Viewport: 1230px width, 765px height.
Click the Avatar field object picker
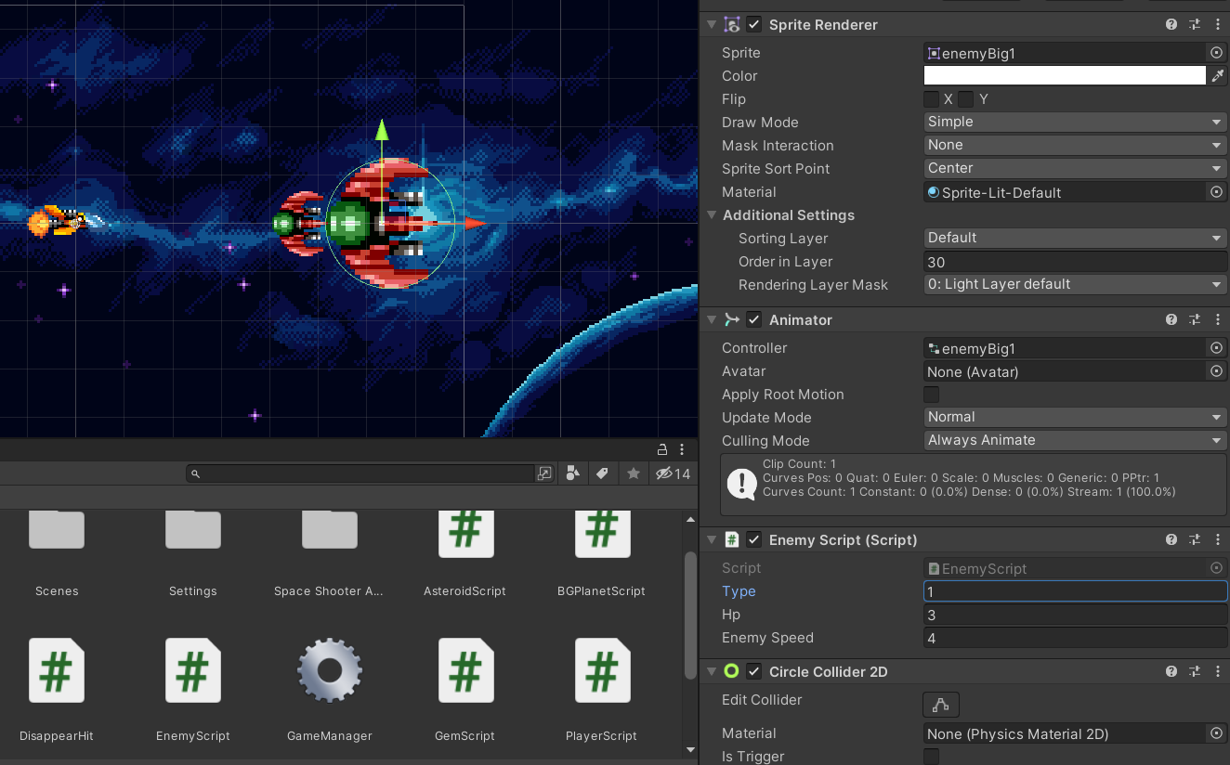click(x=1216, y=371)
